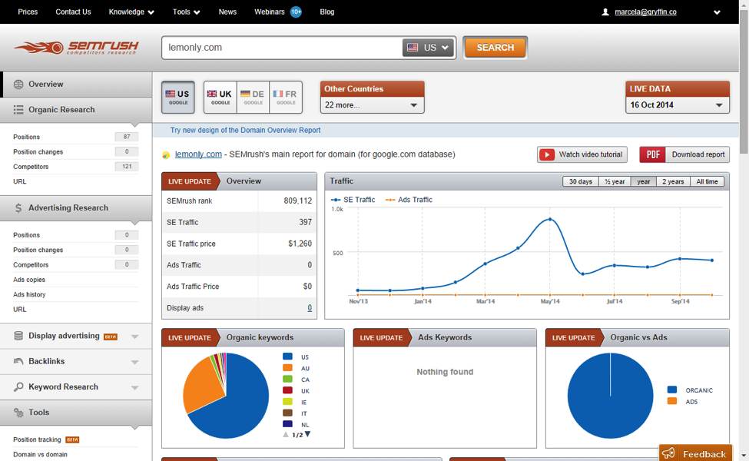Open the Prices menu item

click(x=28, y=12)
